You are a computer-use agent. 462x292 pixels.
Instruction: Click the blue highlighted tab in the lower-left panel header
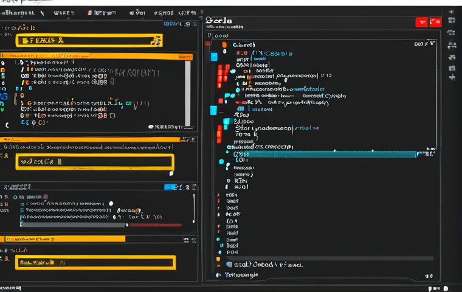point(169,187)
